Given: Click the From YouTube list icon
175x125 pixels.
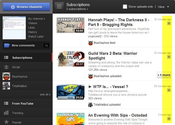Looking at the screenshot, I should 6,103.
